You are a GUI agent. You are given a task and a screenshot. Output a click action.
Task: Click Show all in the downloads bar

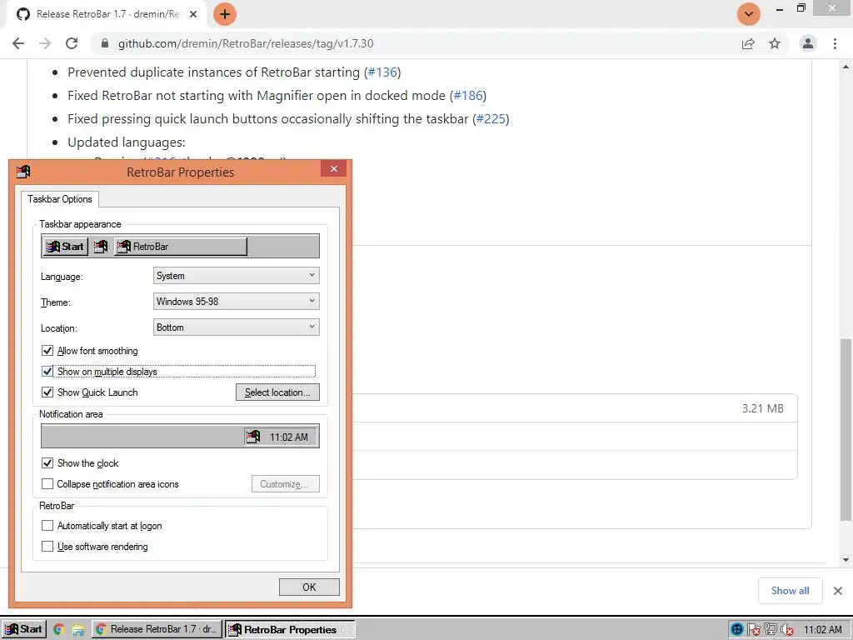790,591
